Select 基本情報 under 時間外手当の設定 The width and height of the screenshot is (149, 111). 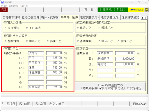[x=6, y=41]
